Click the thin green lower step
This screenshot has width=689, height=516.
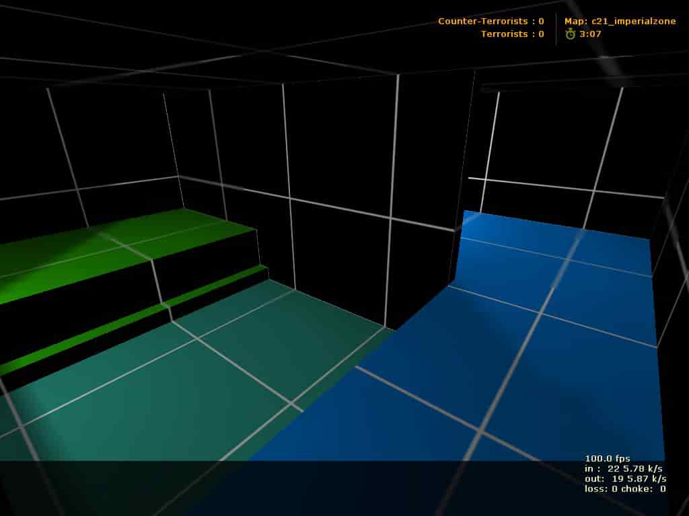132,318
